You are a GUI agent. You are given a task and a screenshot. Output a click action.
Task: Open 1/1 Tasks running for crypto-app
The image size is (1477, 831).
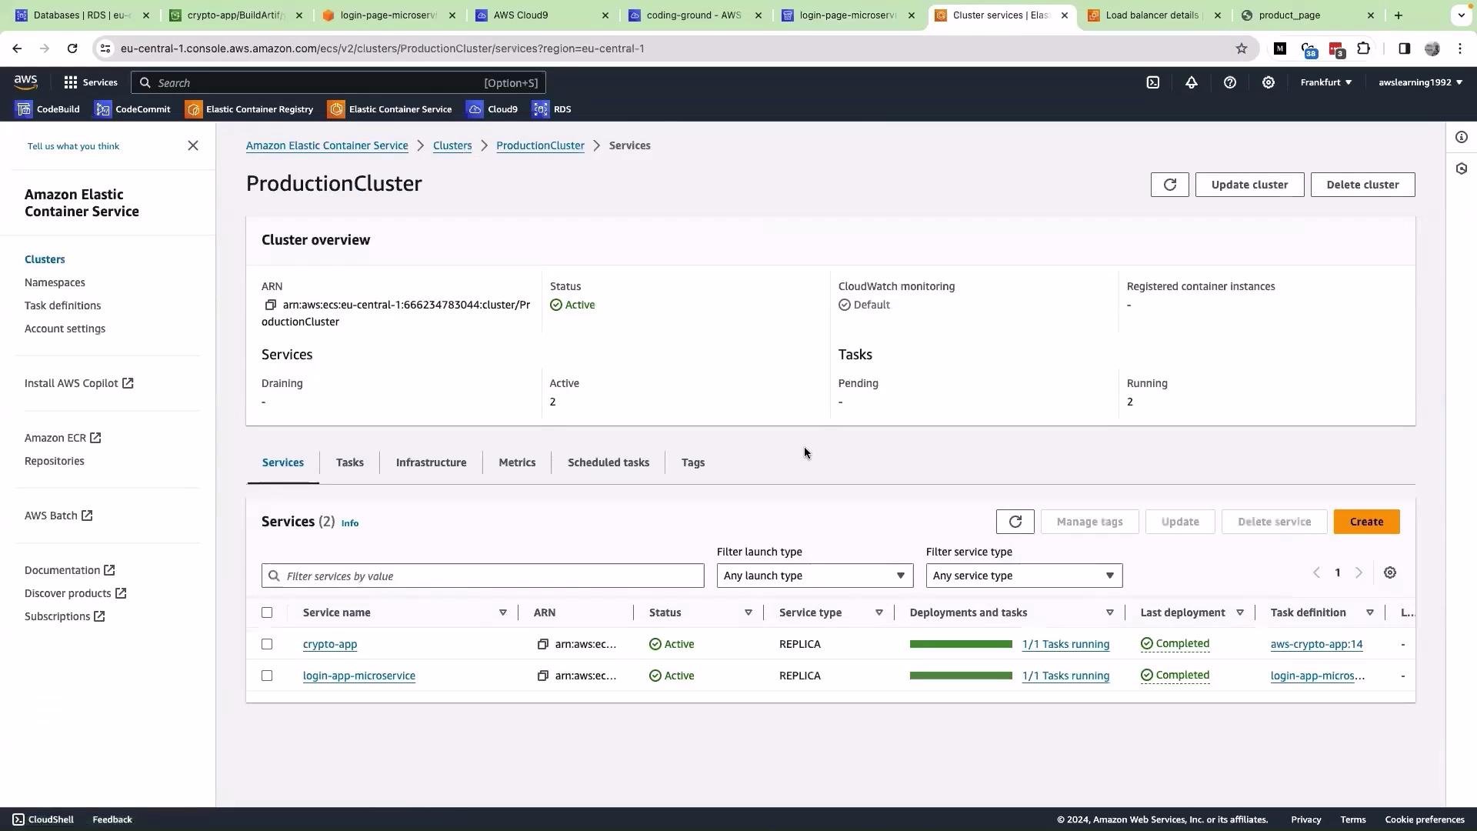(1065, 645)
